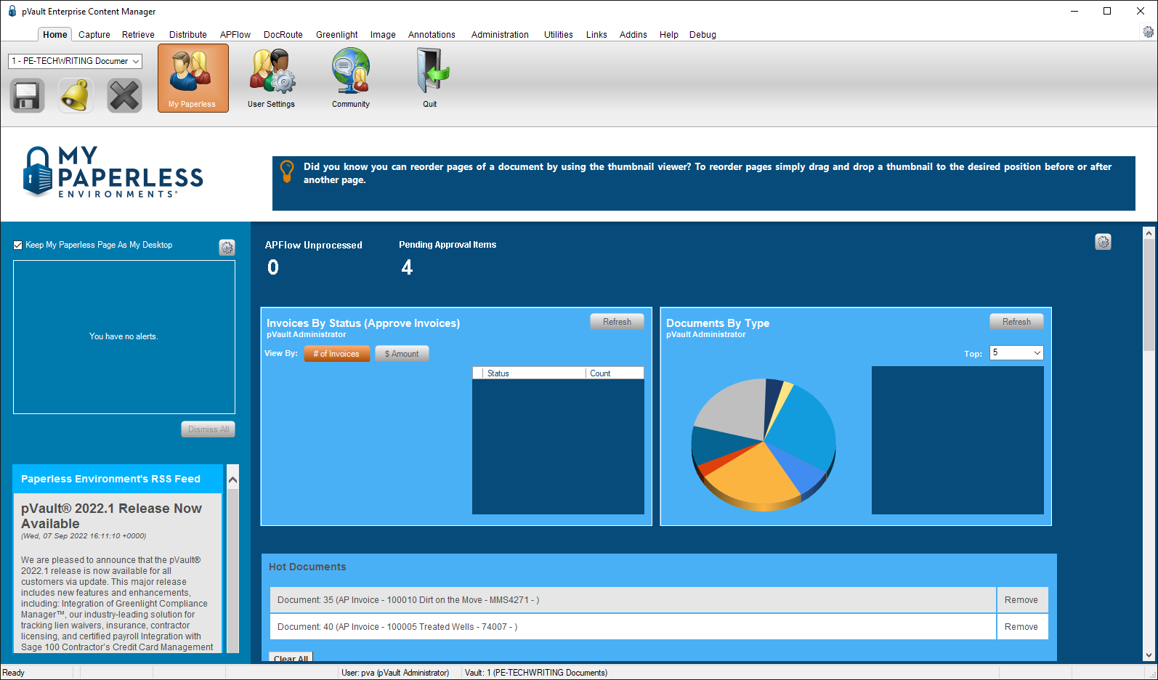The image size is (1158, 680).
Task: Click the Count column header
Action: point(615,373)
